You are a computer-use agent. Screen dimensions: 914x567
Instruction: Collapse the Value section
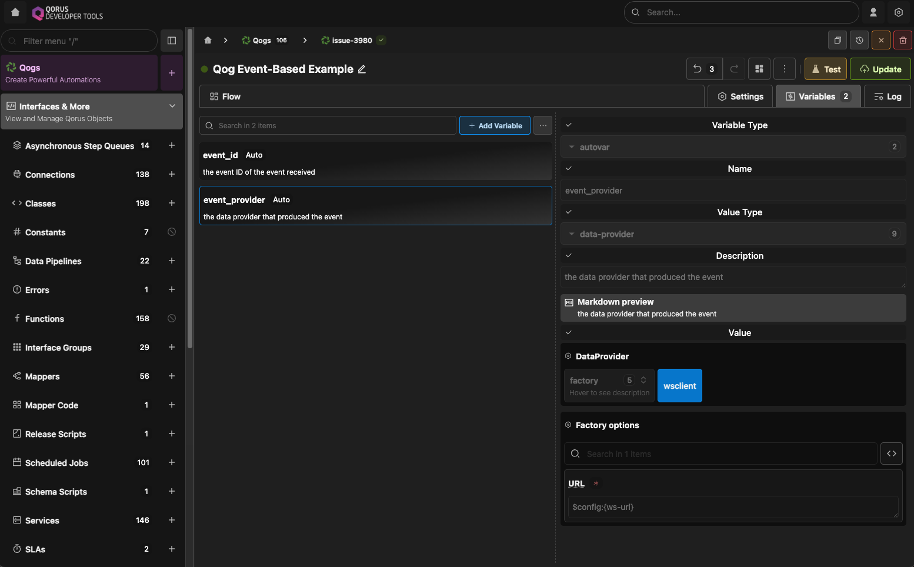tap(569, 333)
